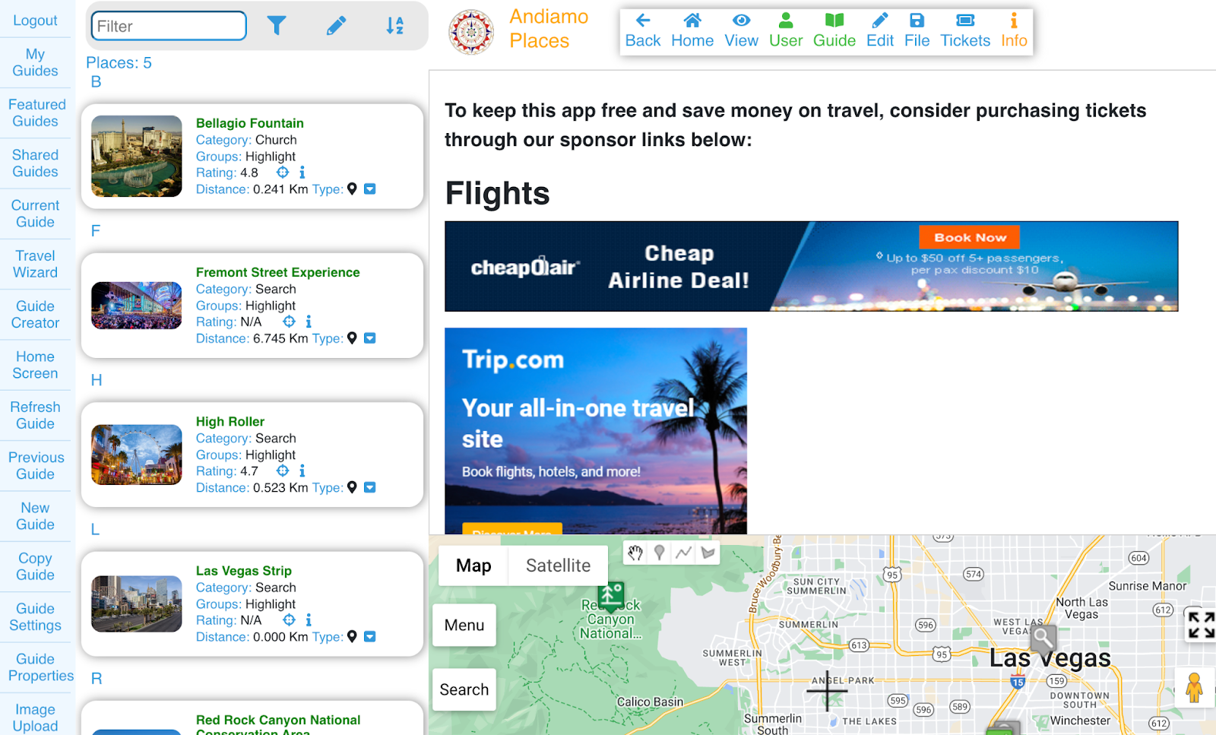Show info for Bellagio Fountain
This screenshot has width=1216, height=735.
pyautogui.click(x=302, y=173)
